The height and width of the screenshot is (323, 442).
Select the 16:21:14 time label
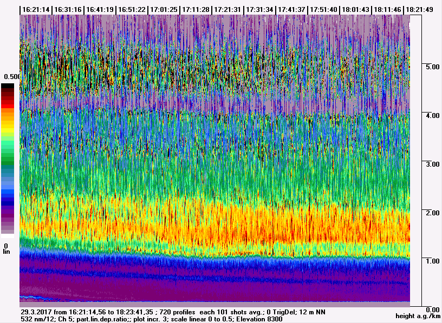[x=36, y=10]
